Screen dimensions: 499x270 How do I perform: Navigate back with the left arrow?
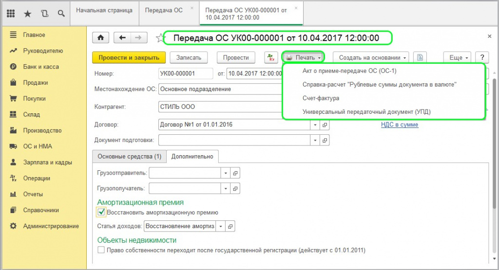pos(122,37)
